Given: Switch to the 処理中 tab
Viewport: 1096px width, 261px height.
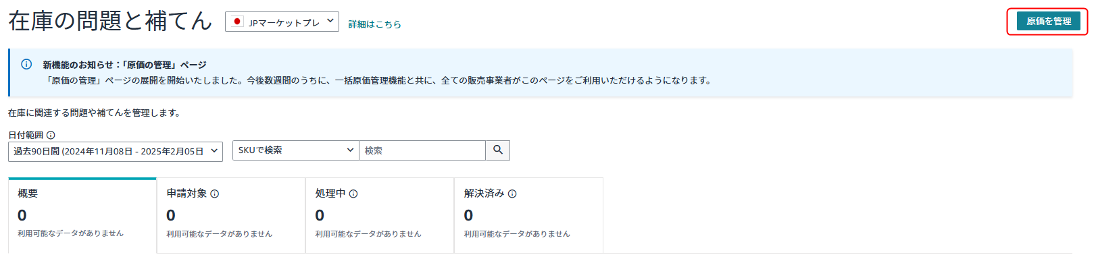Looking at the screenshot, I should 380,216.
